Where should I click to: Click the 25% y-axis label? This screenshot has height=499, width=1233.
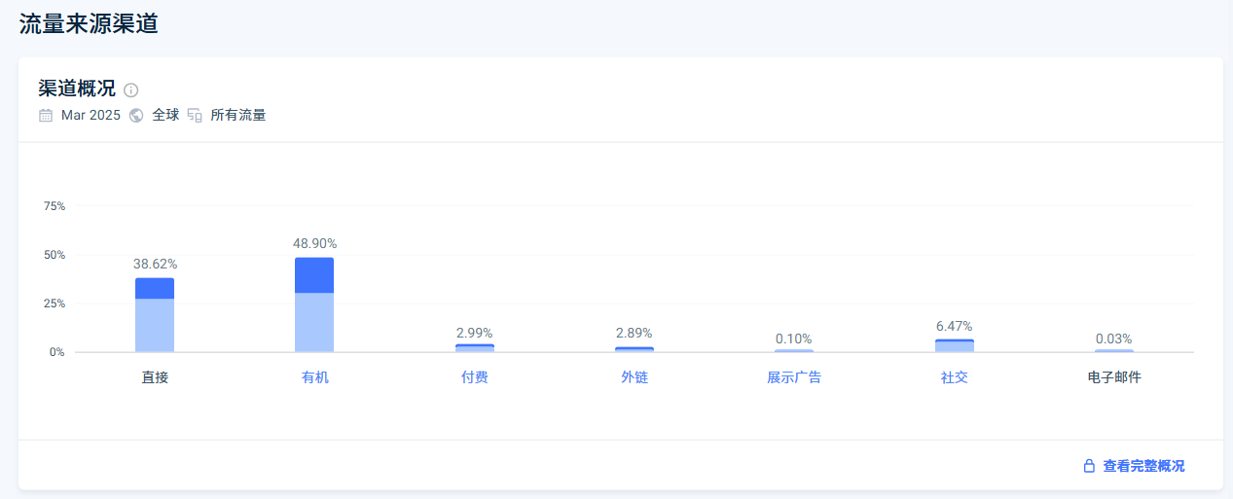[x=54, y=303]
